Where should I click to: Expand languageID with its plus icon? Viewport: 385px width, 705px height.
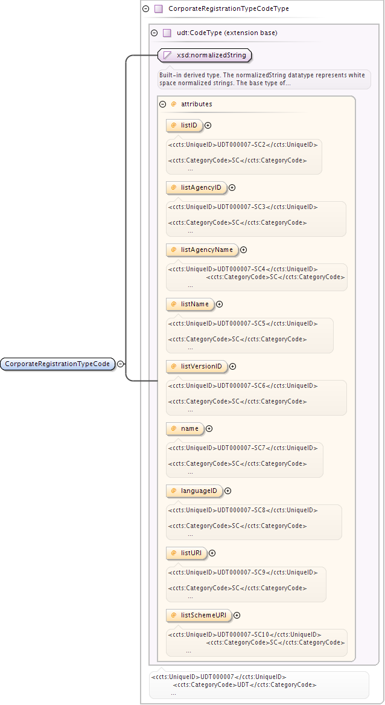point(227,491)
